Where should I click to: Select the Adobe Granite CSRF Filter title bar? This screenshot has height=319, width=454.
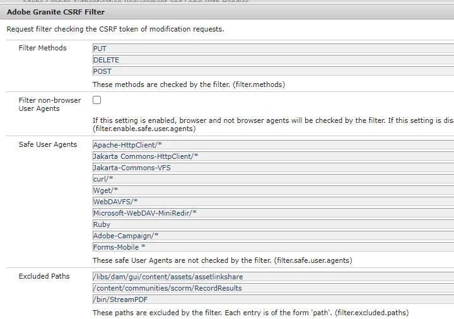[227, 12]
